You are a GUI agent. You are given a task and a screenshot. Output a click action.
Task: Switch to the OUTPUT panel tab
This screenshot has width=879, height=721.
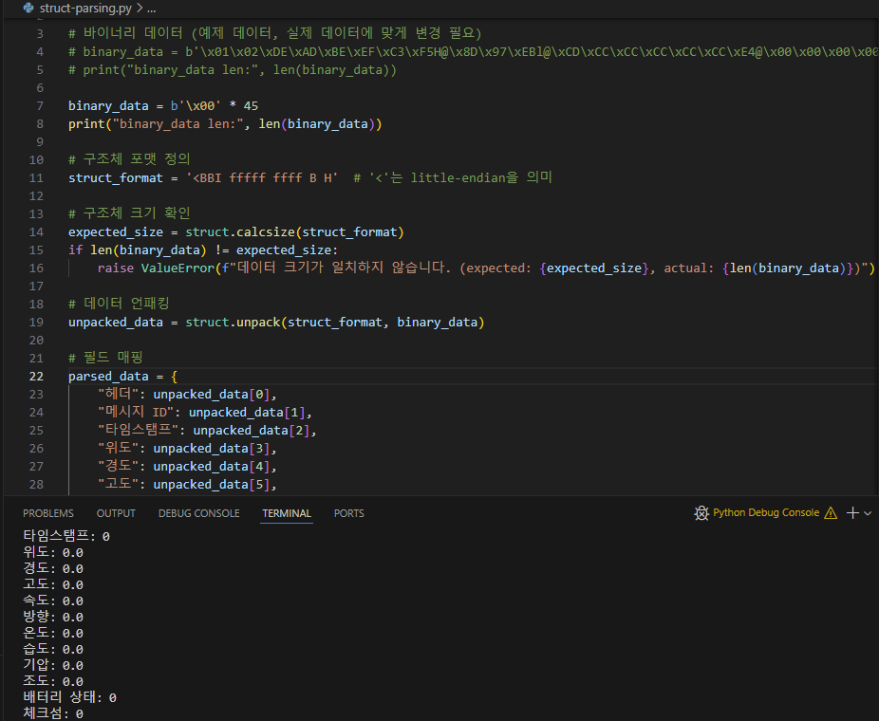116,513
